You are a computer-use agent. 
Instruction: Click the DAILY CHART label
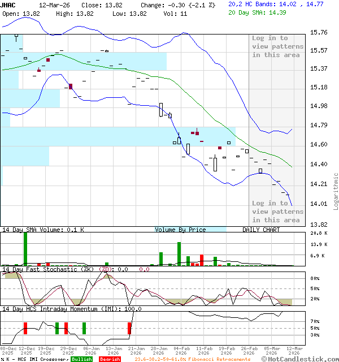pos(261,230)
